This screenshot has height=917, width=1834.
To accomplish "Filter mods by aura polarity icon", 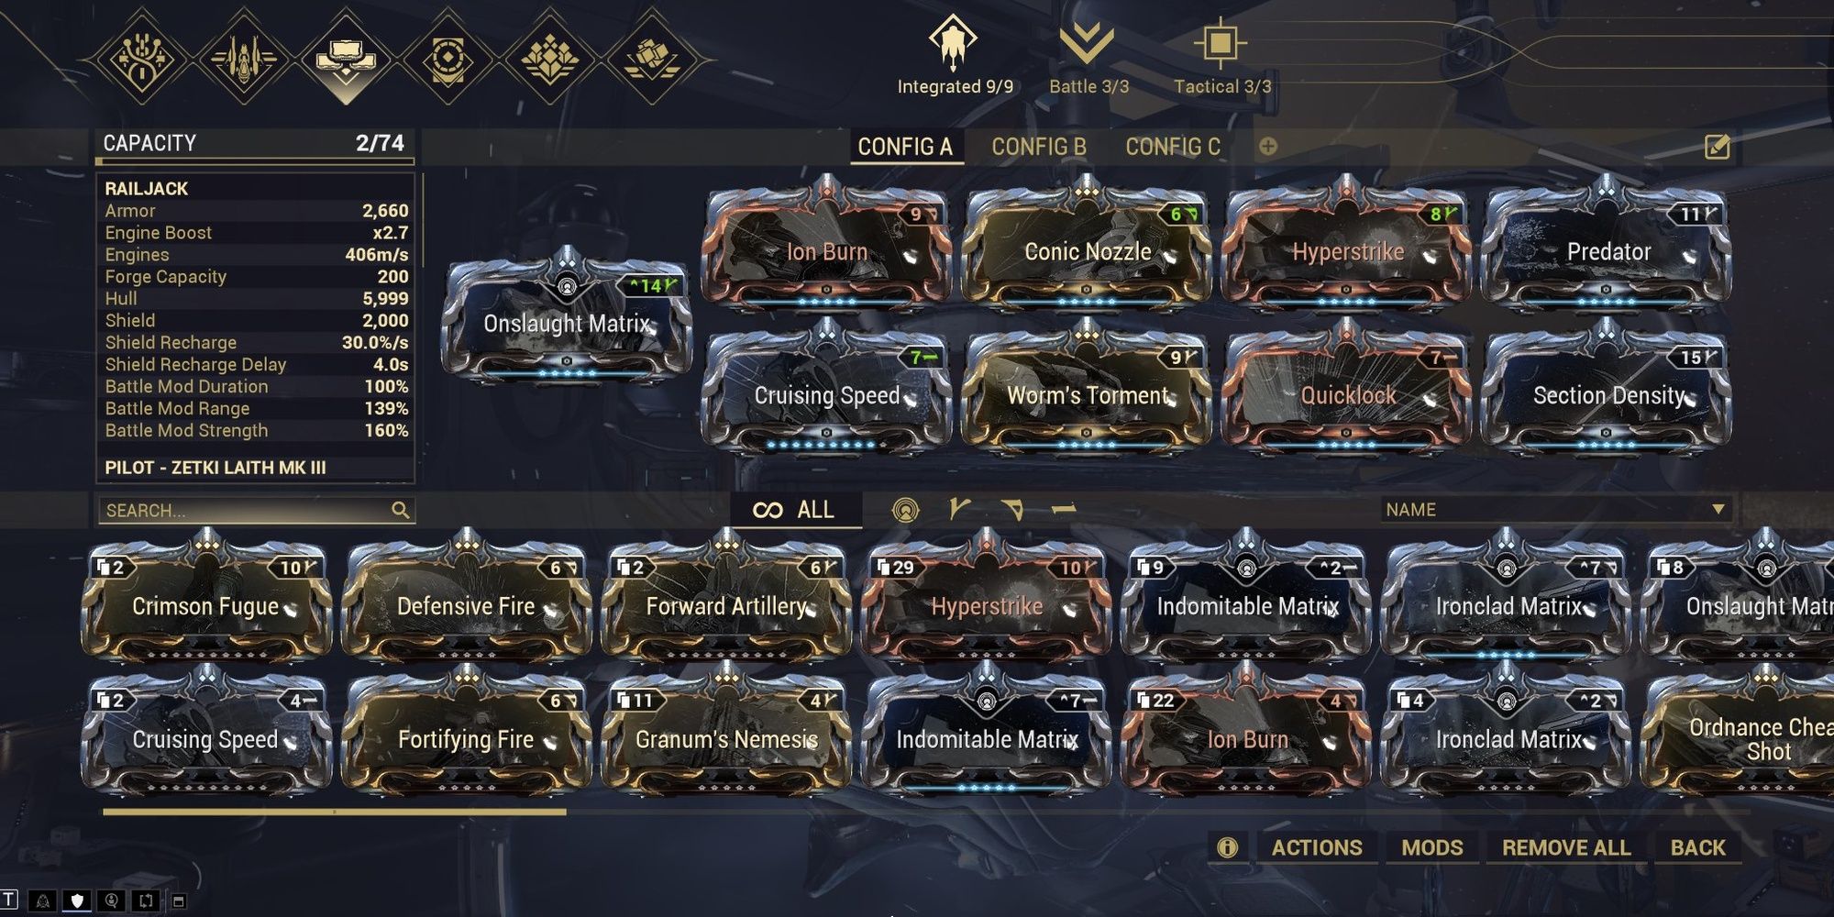I will 906,510.
